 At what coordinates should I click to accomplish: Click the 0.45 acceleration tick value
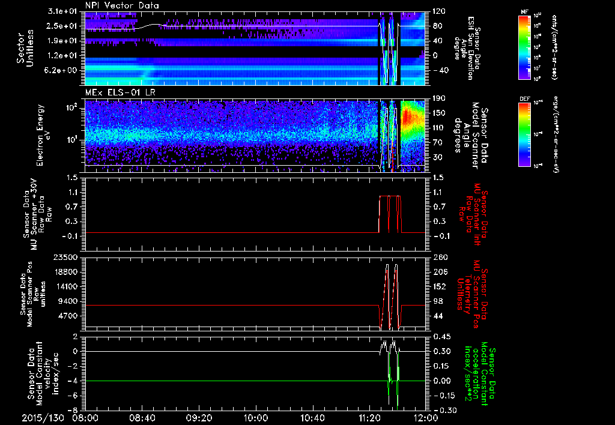pyautogui.click(x=441, y=337)
